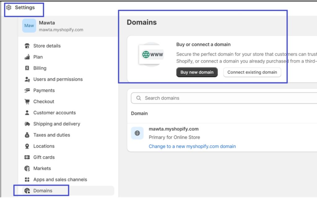
Task: Navigate to Checkout settings
Action: (x=44, y=101)
